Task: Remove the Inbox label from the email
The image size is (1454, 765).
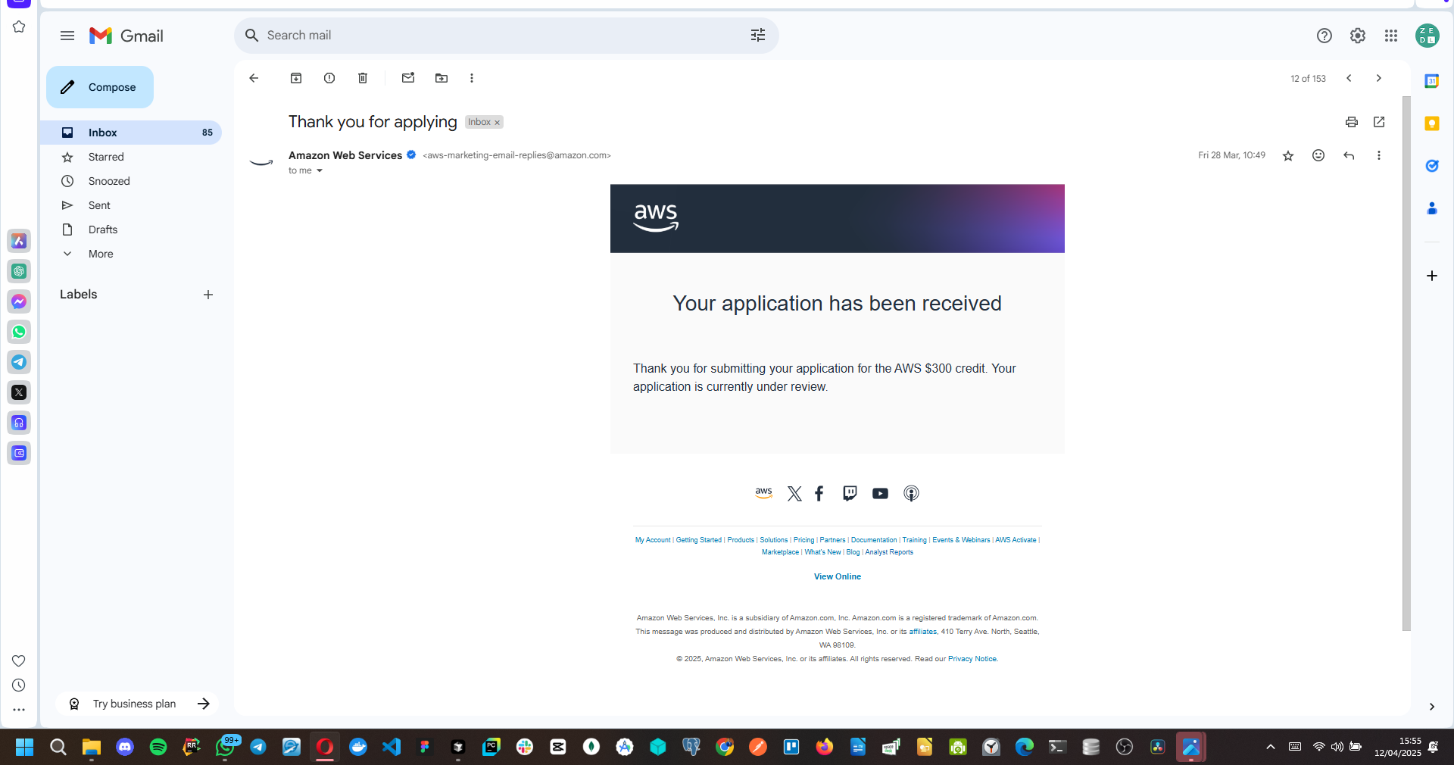Action: (x=498, y=123)
